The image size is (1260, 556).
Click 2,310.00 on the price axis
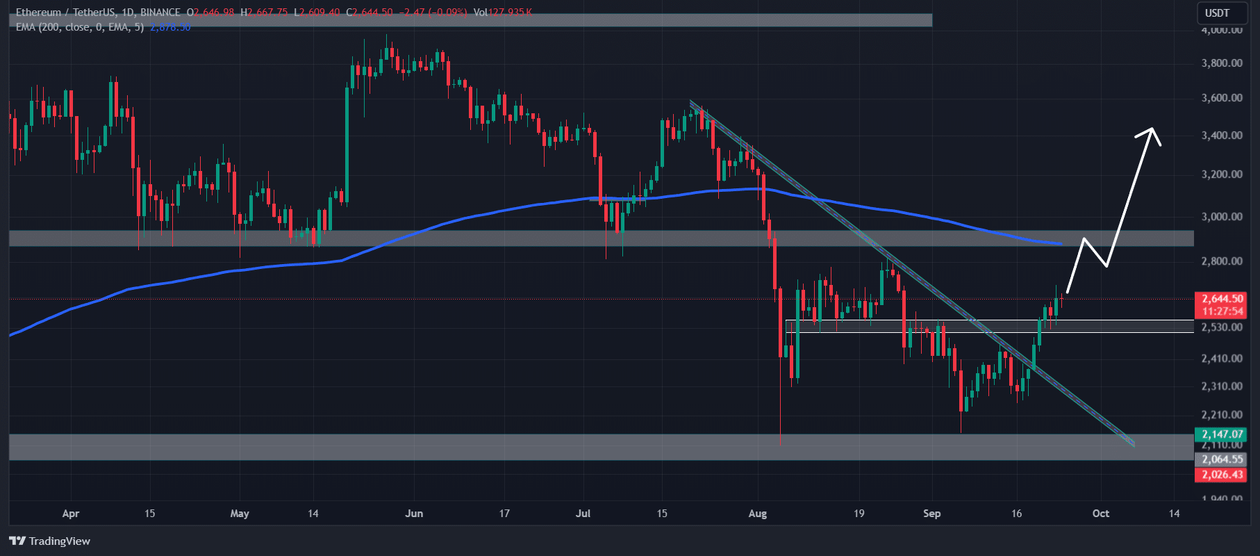coord(1222,386)
